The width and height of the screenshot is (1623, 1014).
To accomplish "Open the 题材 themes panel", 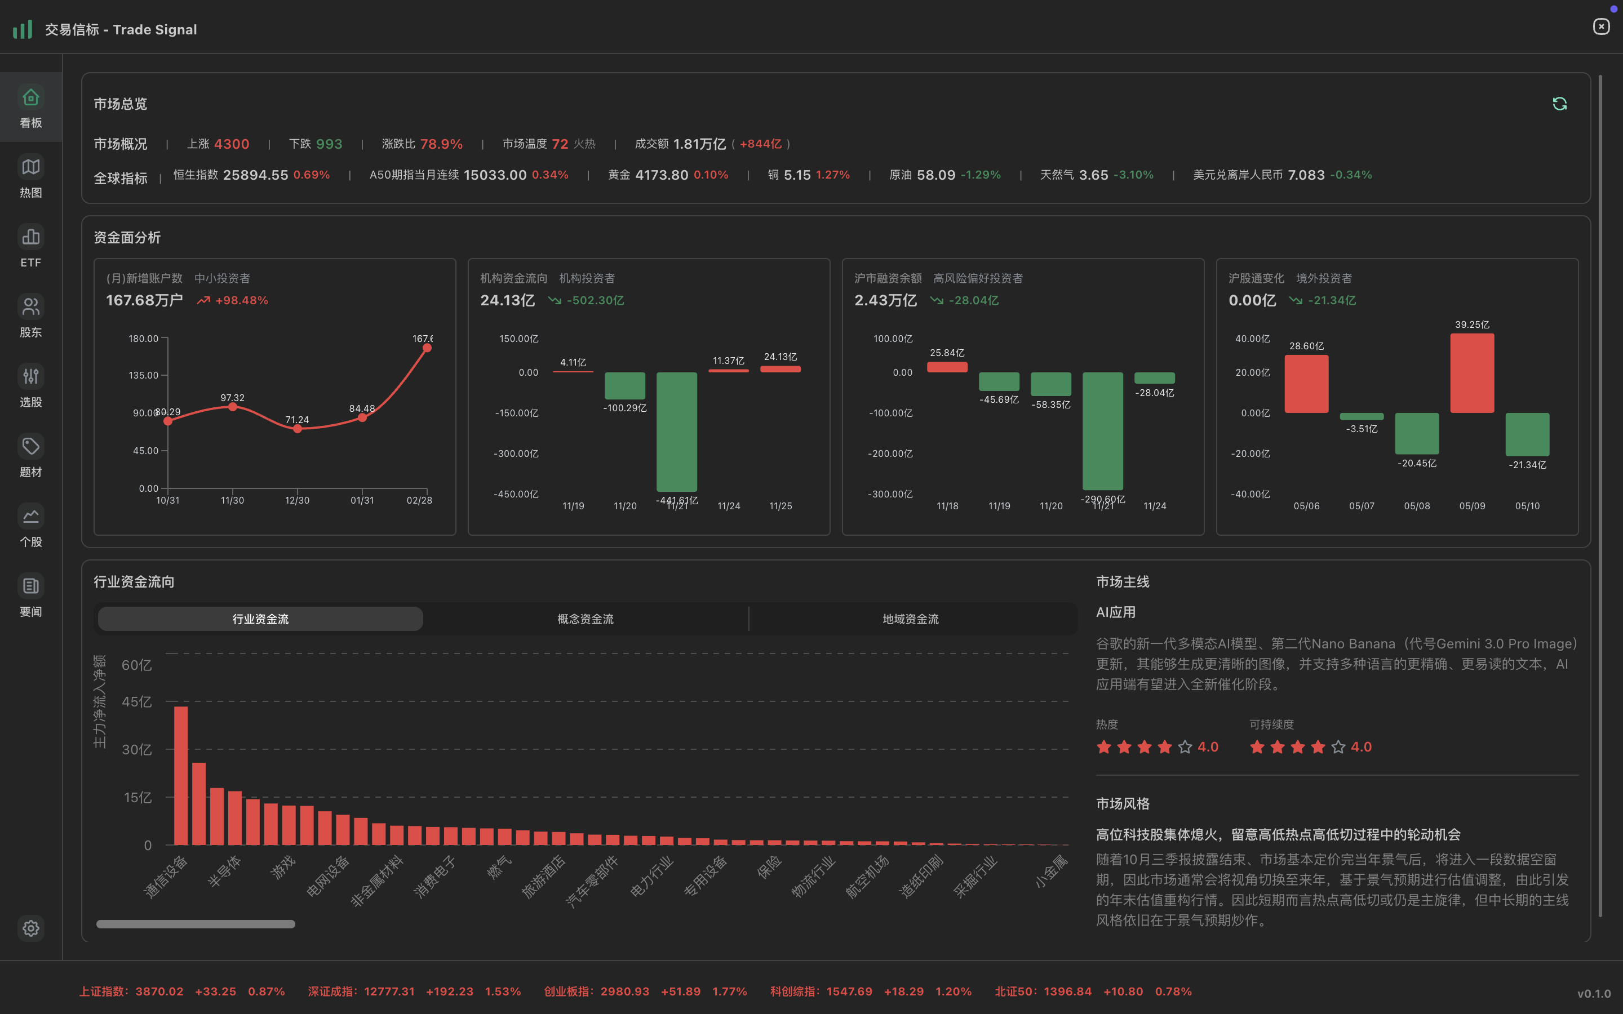I will pos(30,456).
